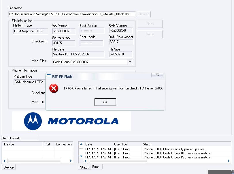The image size is (234, 174).
Task: Select 'Code Group 18 checksums match' log row
Action: (157, 153)
